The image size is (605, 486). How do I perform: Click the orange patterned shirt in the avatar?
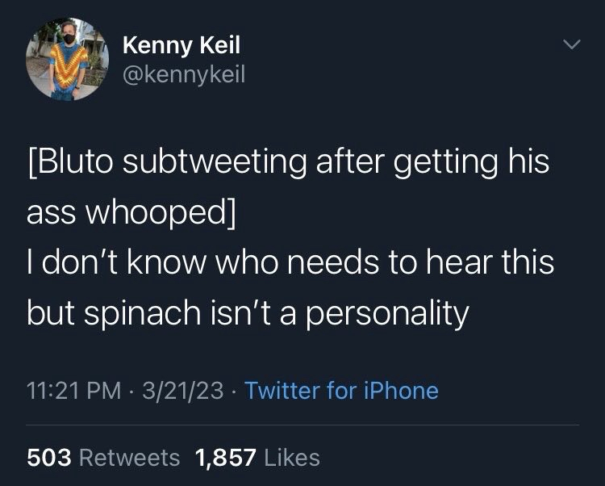(x=67, y=65)
